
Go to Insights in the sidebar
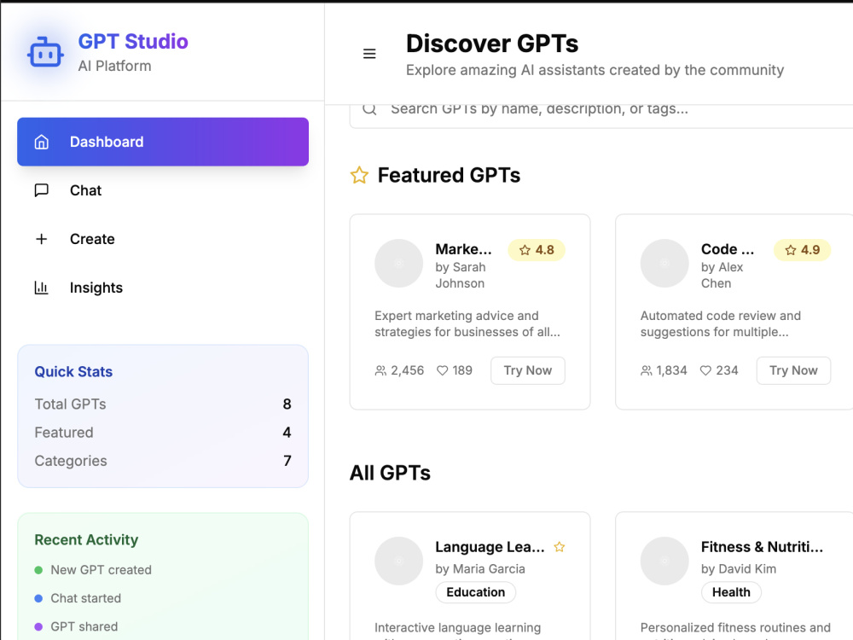(163, 288)
